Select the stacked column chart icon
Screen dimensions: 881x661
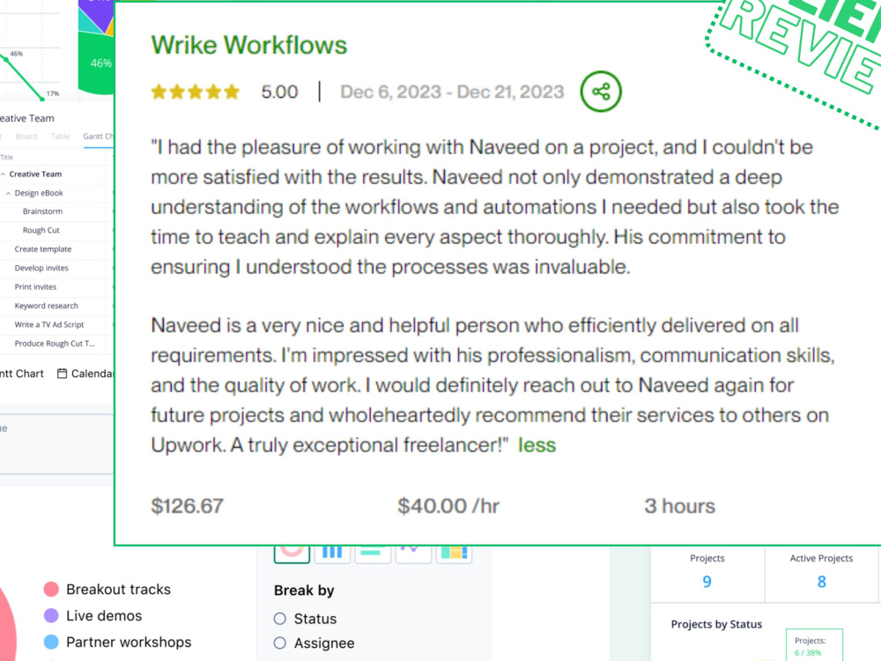pyautogui.click(x=455, y=551)
